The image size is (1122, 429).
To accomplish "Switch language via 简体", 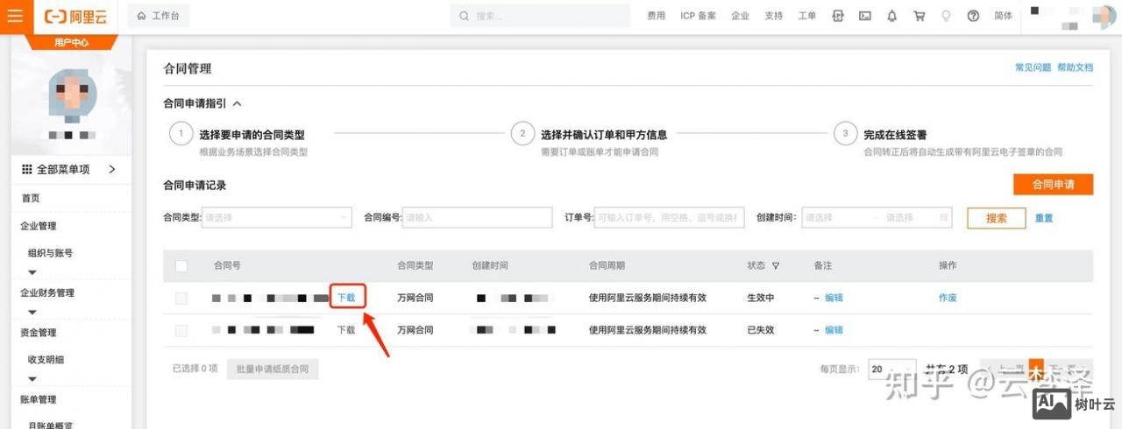I will coord(1003,16).
